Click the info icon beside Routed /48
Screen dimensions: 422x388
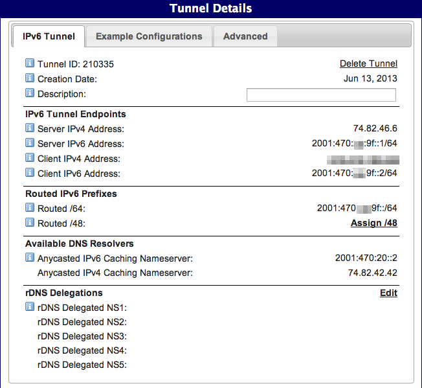pyautogui.click(x=30, y=222)
